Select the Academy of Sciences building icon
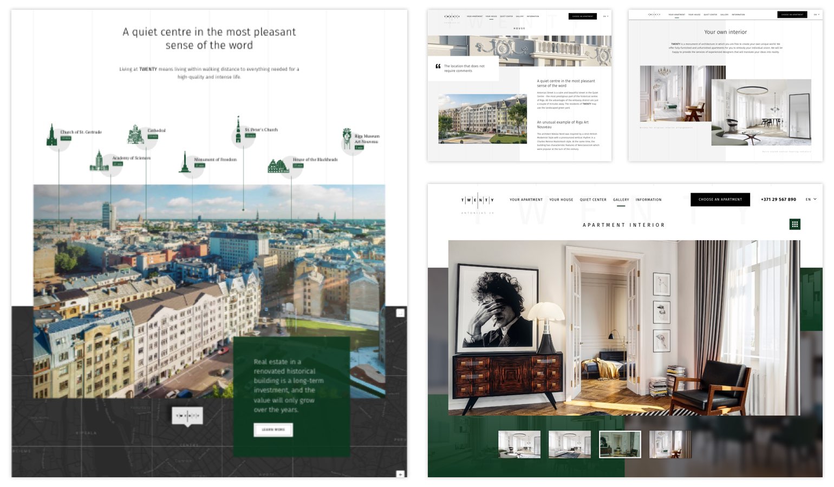Viewport: 834px width, 487px height. [99, 161]
